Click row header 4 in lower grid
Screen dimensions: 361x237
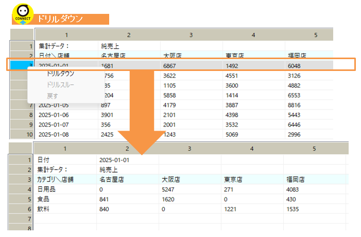click(21, 189)
